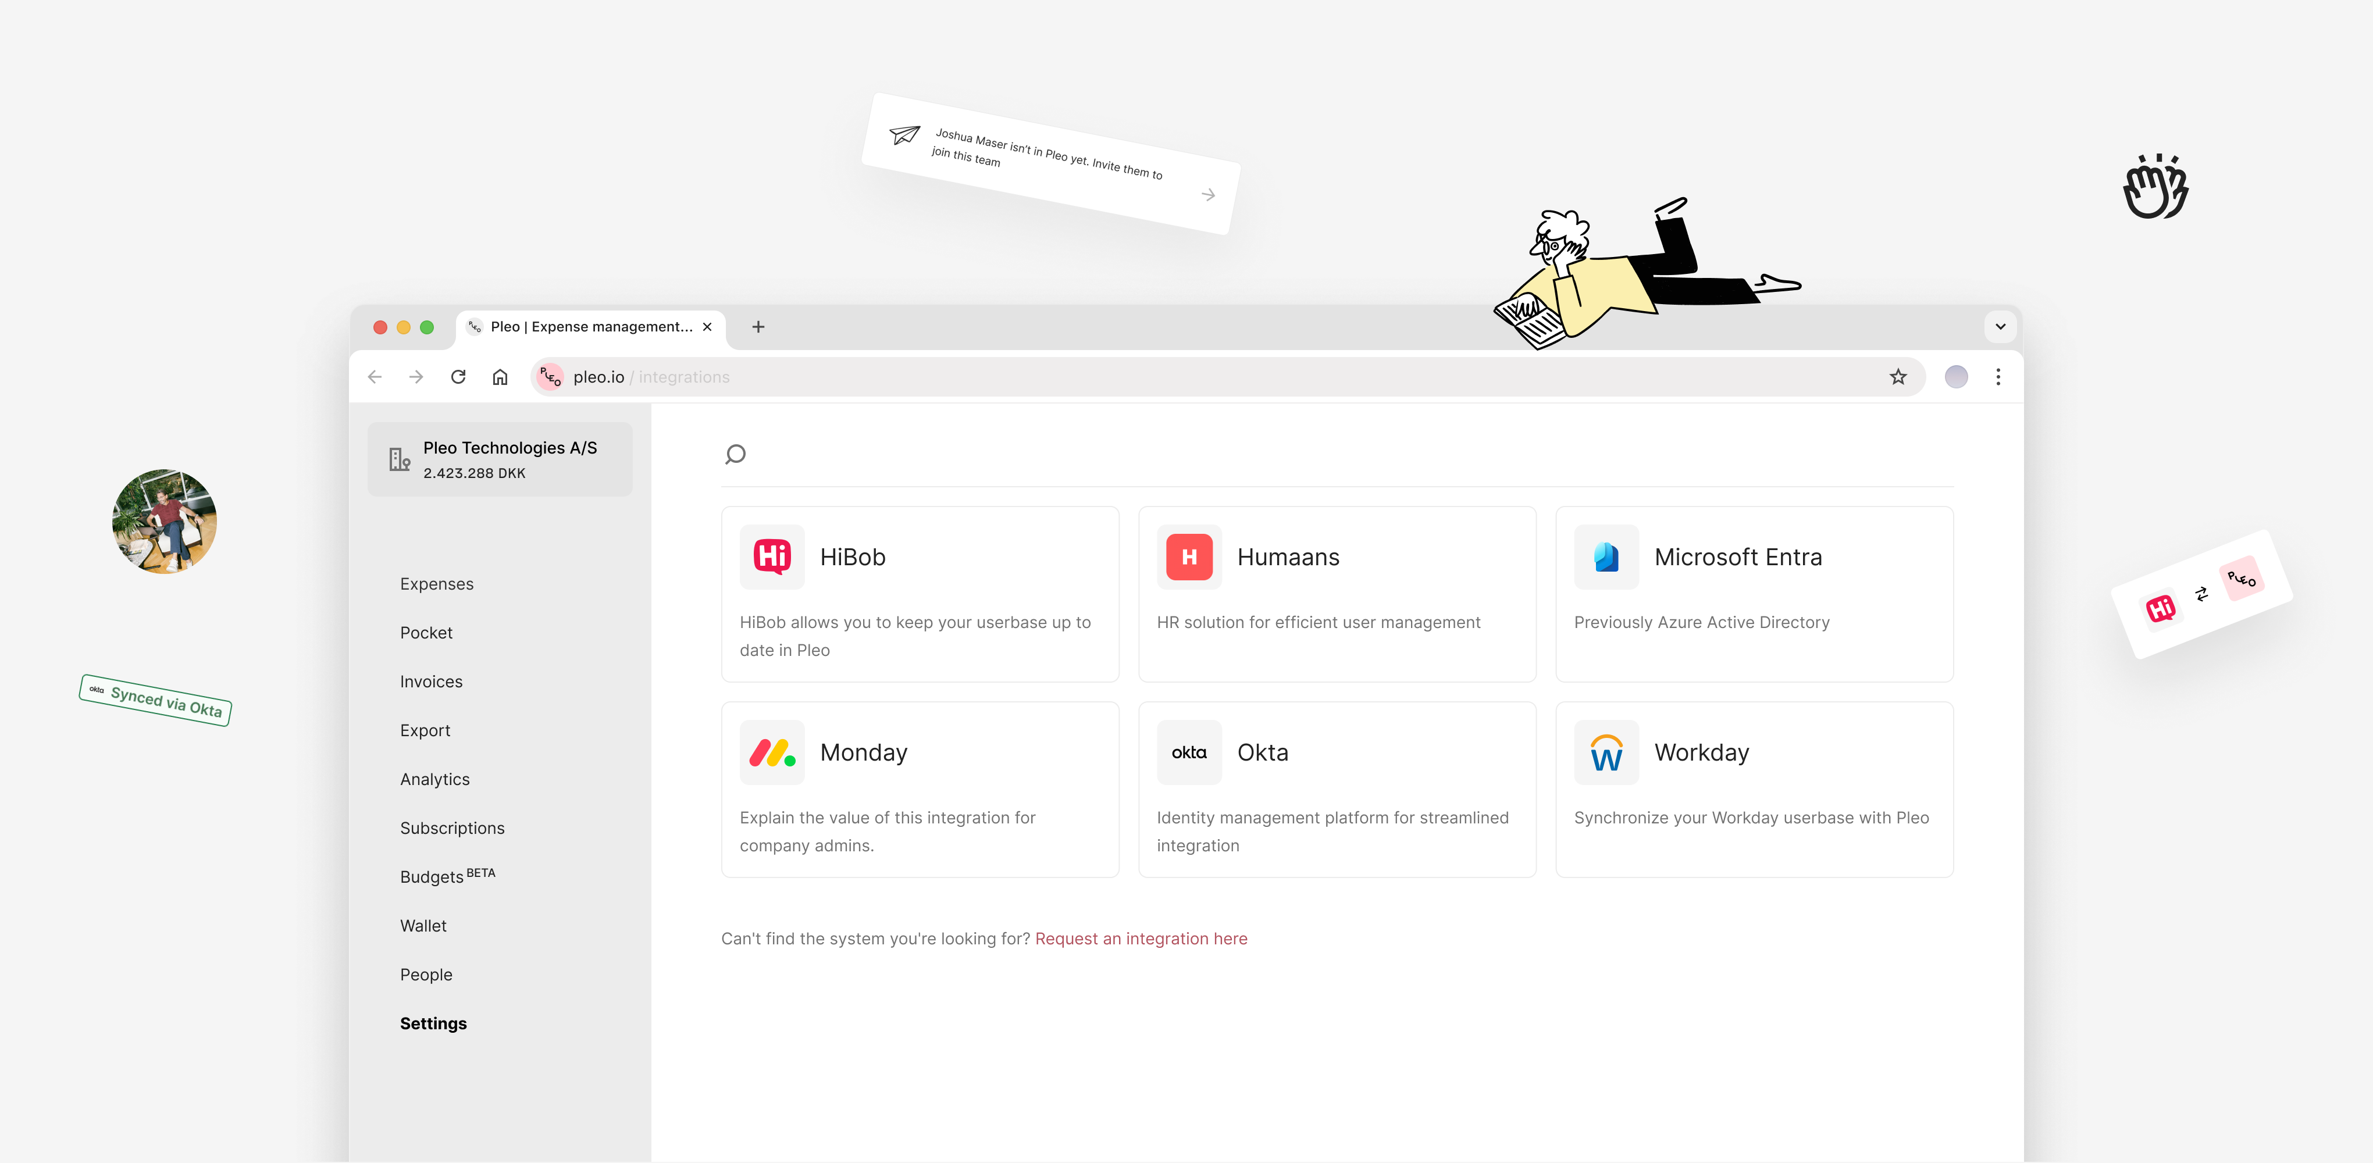
Task: Open Invoices in the sidebar
Action: pyautogui.click(x=431, y=682)
